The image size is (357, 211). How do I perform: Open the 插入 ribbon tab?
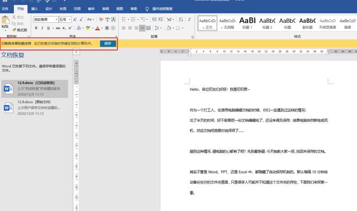(35, 9)
